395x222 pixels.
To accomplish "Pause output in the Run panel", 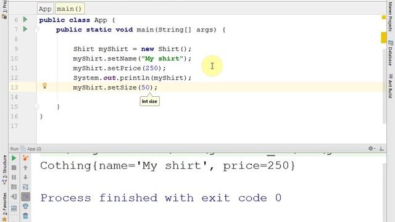I will coord(14,177).
